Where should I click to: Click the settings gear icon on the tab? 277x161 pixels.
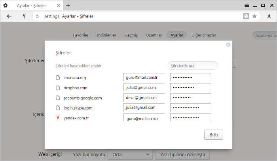click(6, 6)
